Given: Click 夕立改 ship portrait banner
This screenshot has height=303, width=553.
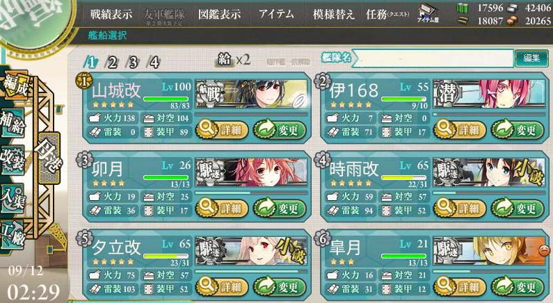Looking at the screenshot, I should 250,251.
